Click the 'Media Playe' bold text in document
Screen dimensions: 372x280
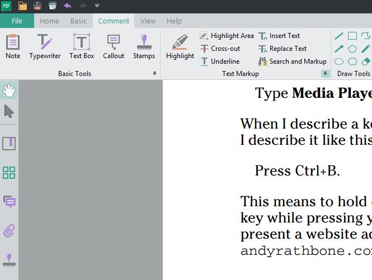click(332, 93)
